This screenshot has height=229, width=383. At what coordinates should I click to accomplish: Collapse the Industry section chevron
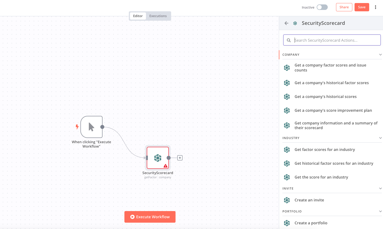(380, 138)
